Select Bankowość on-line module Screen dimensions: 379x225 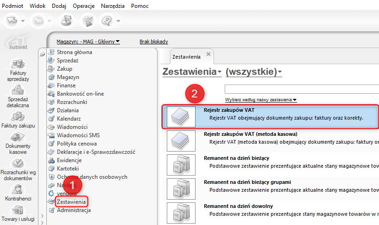[x=80, y=94]
